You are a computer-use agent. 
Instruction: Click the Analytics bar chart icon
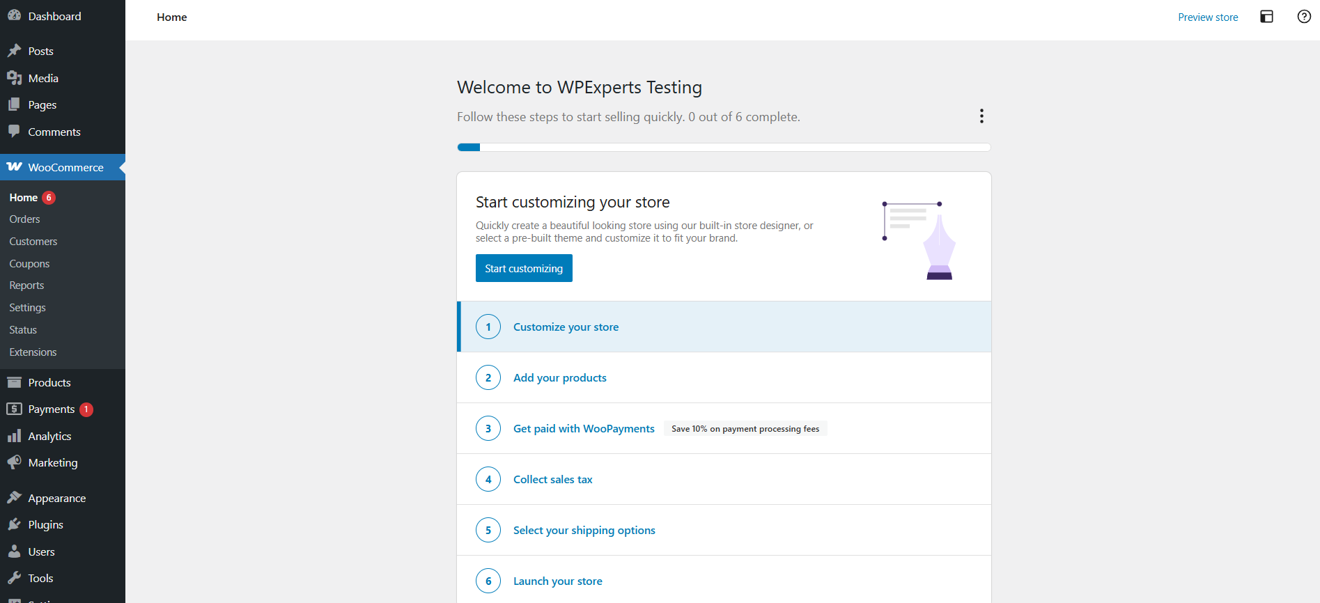(14, 436)
